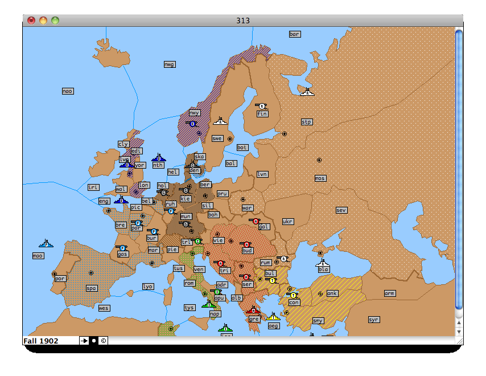Select the Italian army in Apulia
486x376 pixels.
(x=217, y=292)
